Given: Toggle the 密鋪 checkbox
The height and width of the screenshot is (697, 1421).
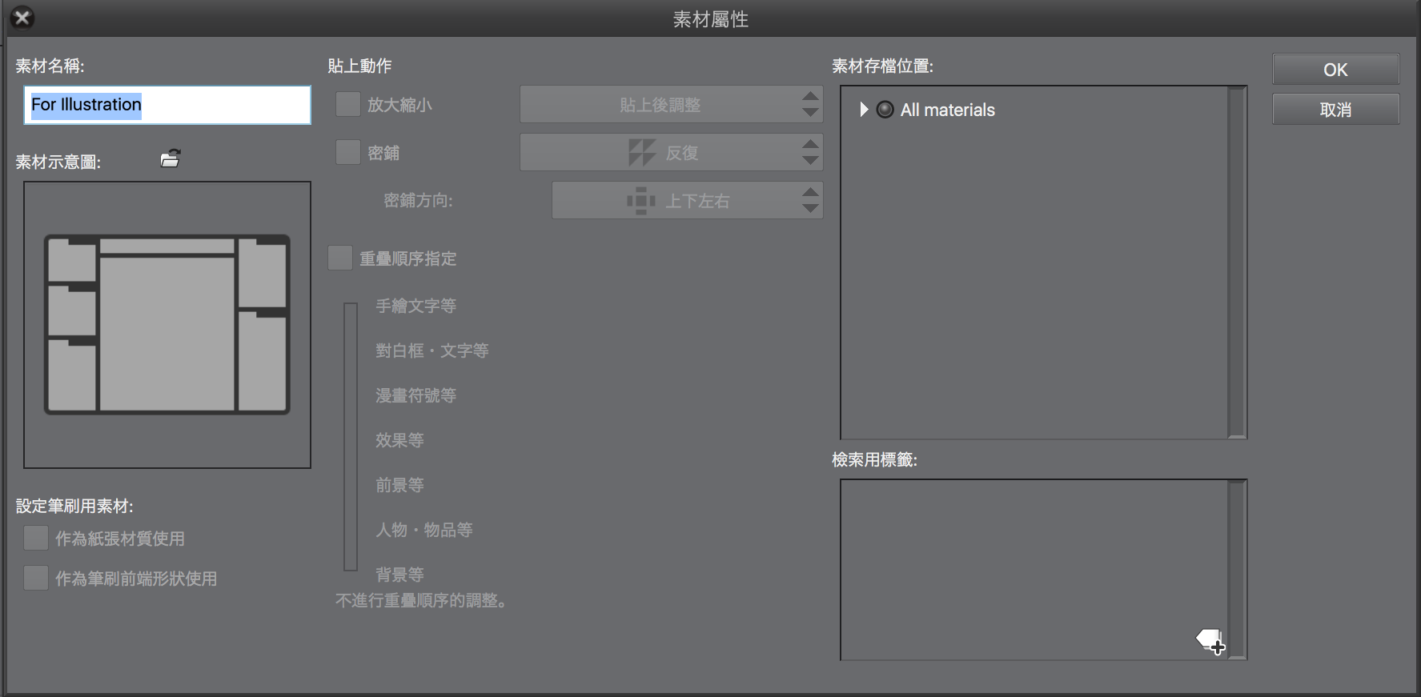Looking at the screenshot, I should pyautogui.click(x=348, y=153).
